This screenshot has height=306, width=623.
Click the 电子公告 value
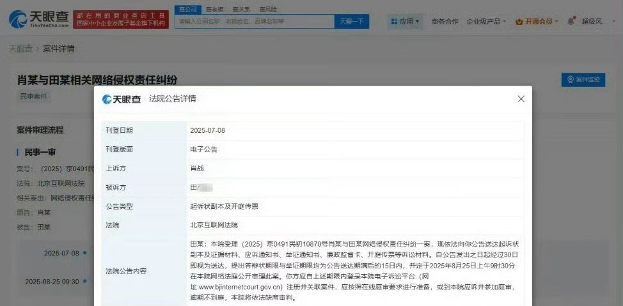pyautogui.click(x=204, y=149)
